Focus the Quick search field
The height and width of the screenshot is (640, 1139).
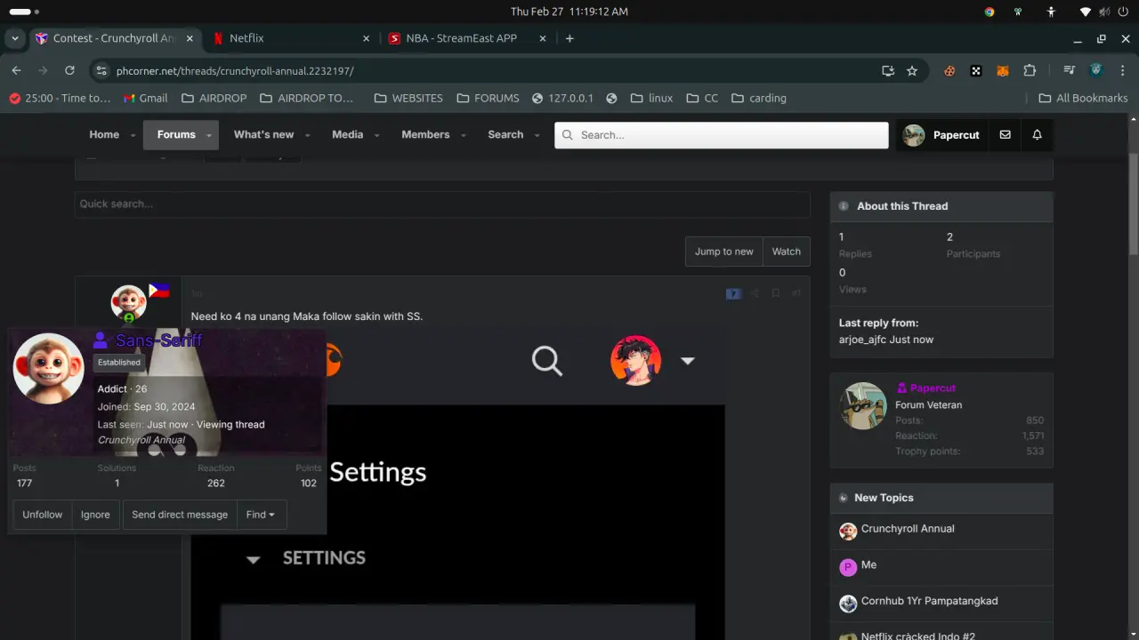442,204
